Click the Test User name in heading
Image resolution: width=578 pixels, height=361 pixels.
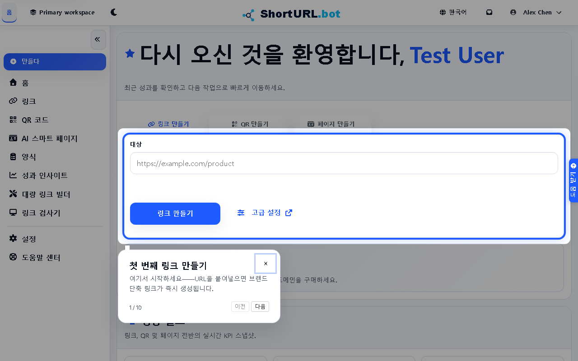point(457,55)
